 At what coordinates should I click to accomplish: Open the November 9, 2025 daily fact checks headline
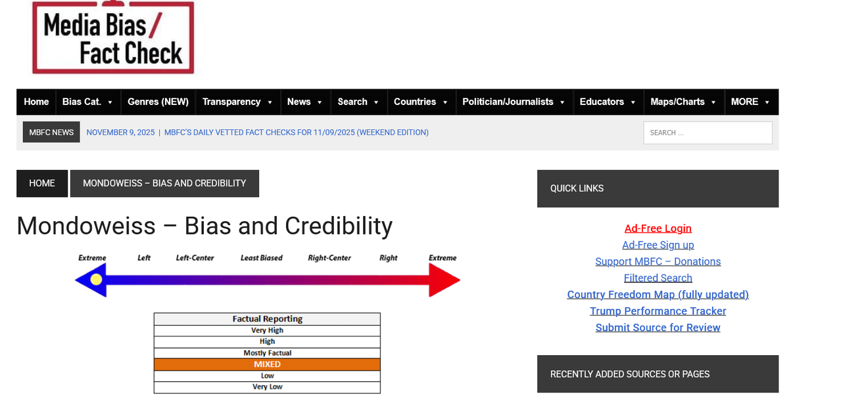tap(258, 133)
